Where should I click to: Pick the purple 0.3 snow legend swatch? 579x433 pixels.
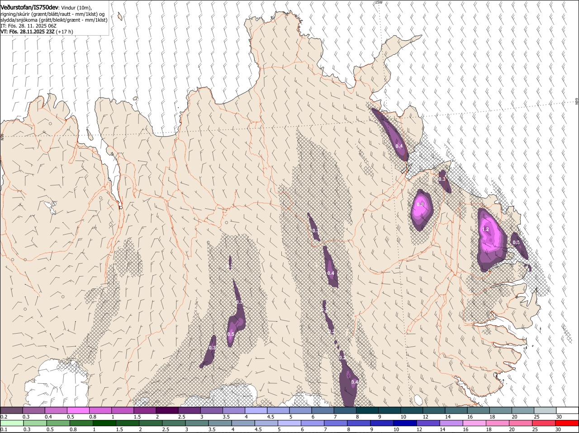pyautogui.click(x=34, y=410)
